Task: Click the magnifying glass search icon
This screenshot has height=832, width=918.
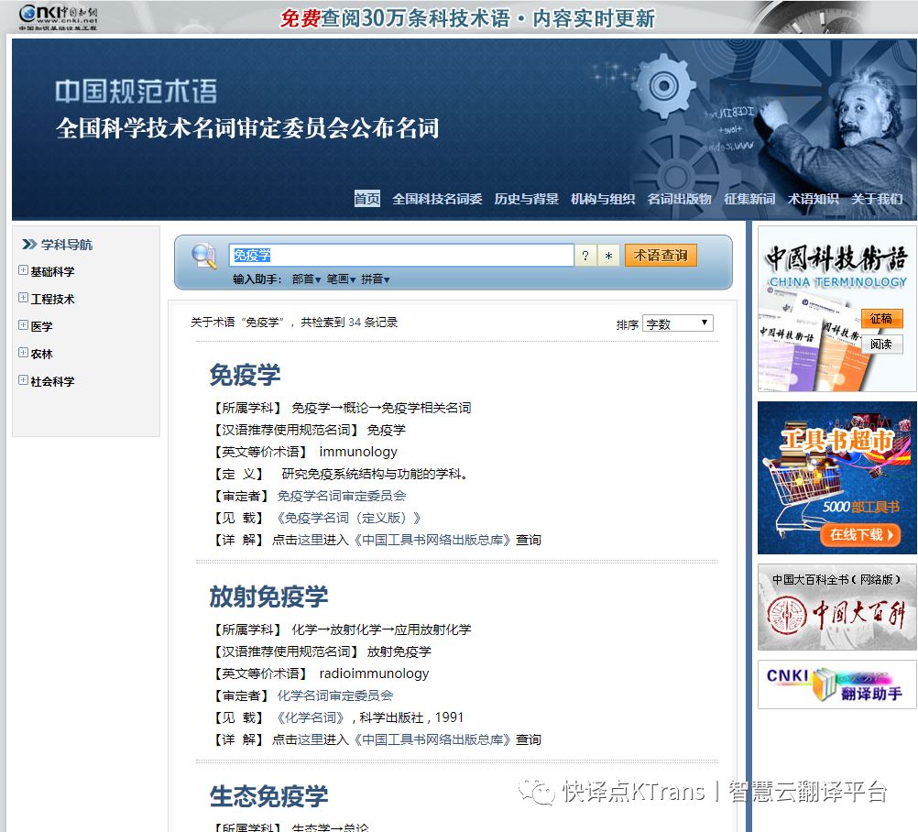Action: [x=203, y=257]
